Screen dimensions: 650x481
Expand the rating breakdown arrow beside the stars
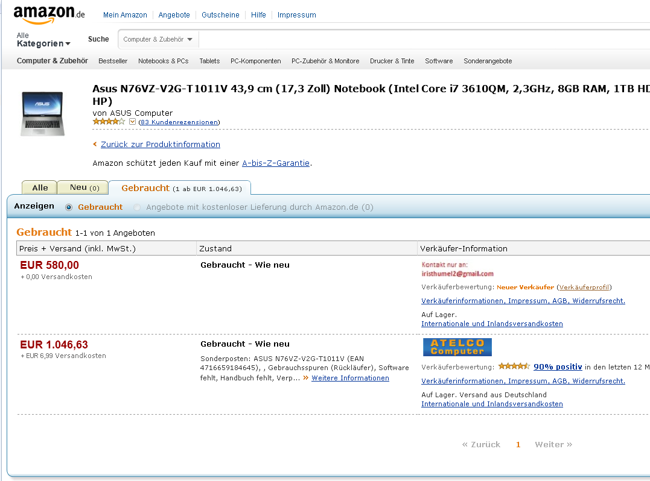(132, 122)
